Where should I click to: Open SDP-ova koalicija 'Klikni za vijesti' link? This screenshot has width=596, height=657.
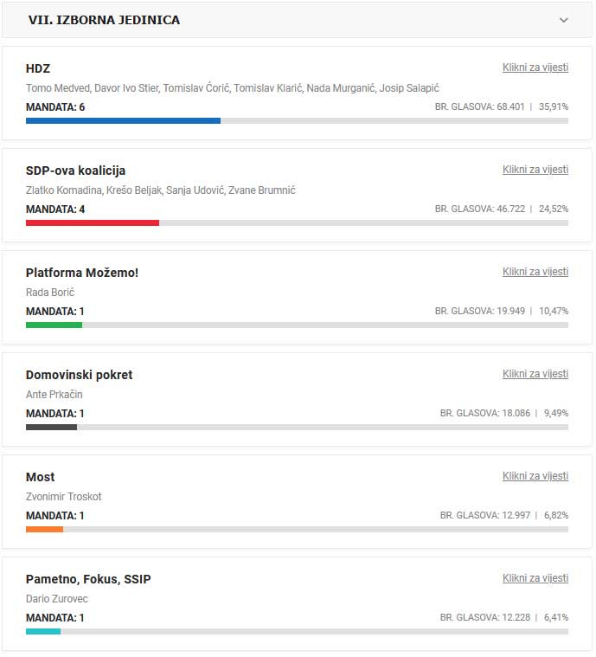coord(535,170)
